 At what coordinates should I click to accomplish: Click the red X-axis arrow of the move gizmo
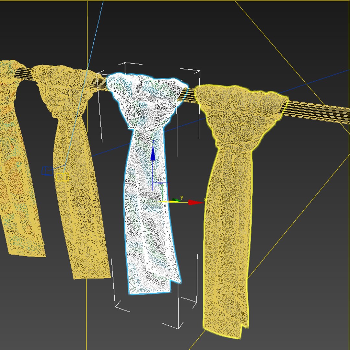(x=196, y=203)
